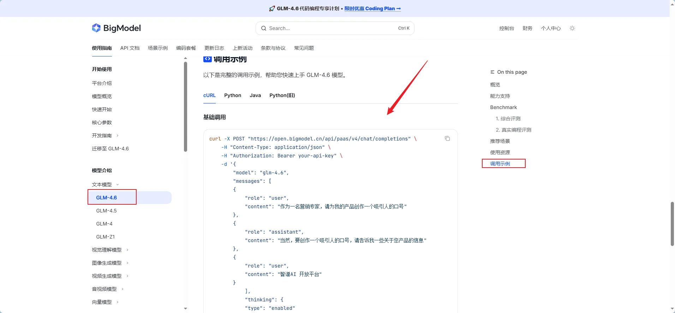675x313 pixels.
Task: Click the On this page list icon
Action: (492, 72)
